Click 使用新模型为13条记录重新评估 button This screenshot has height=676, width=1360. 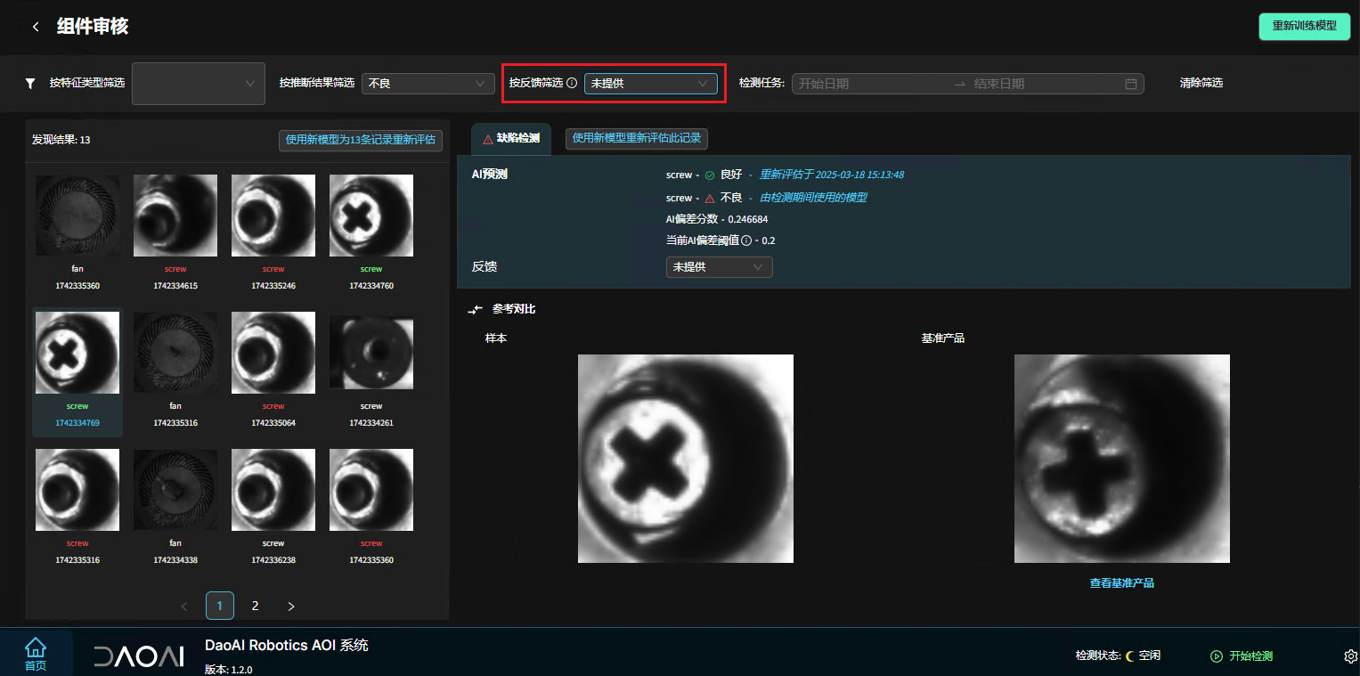click(x=361, y=140)
